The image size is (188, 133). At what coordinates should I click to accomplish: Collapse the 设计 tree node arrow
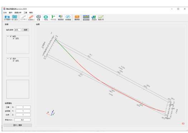(x=8, y=59)
